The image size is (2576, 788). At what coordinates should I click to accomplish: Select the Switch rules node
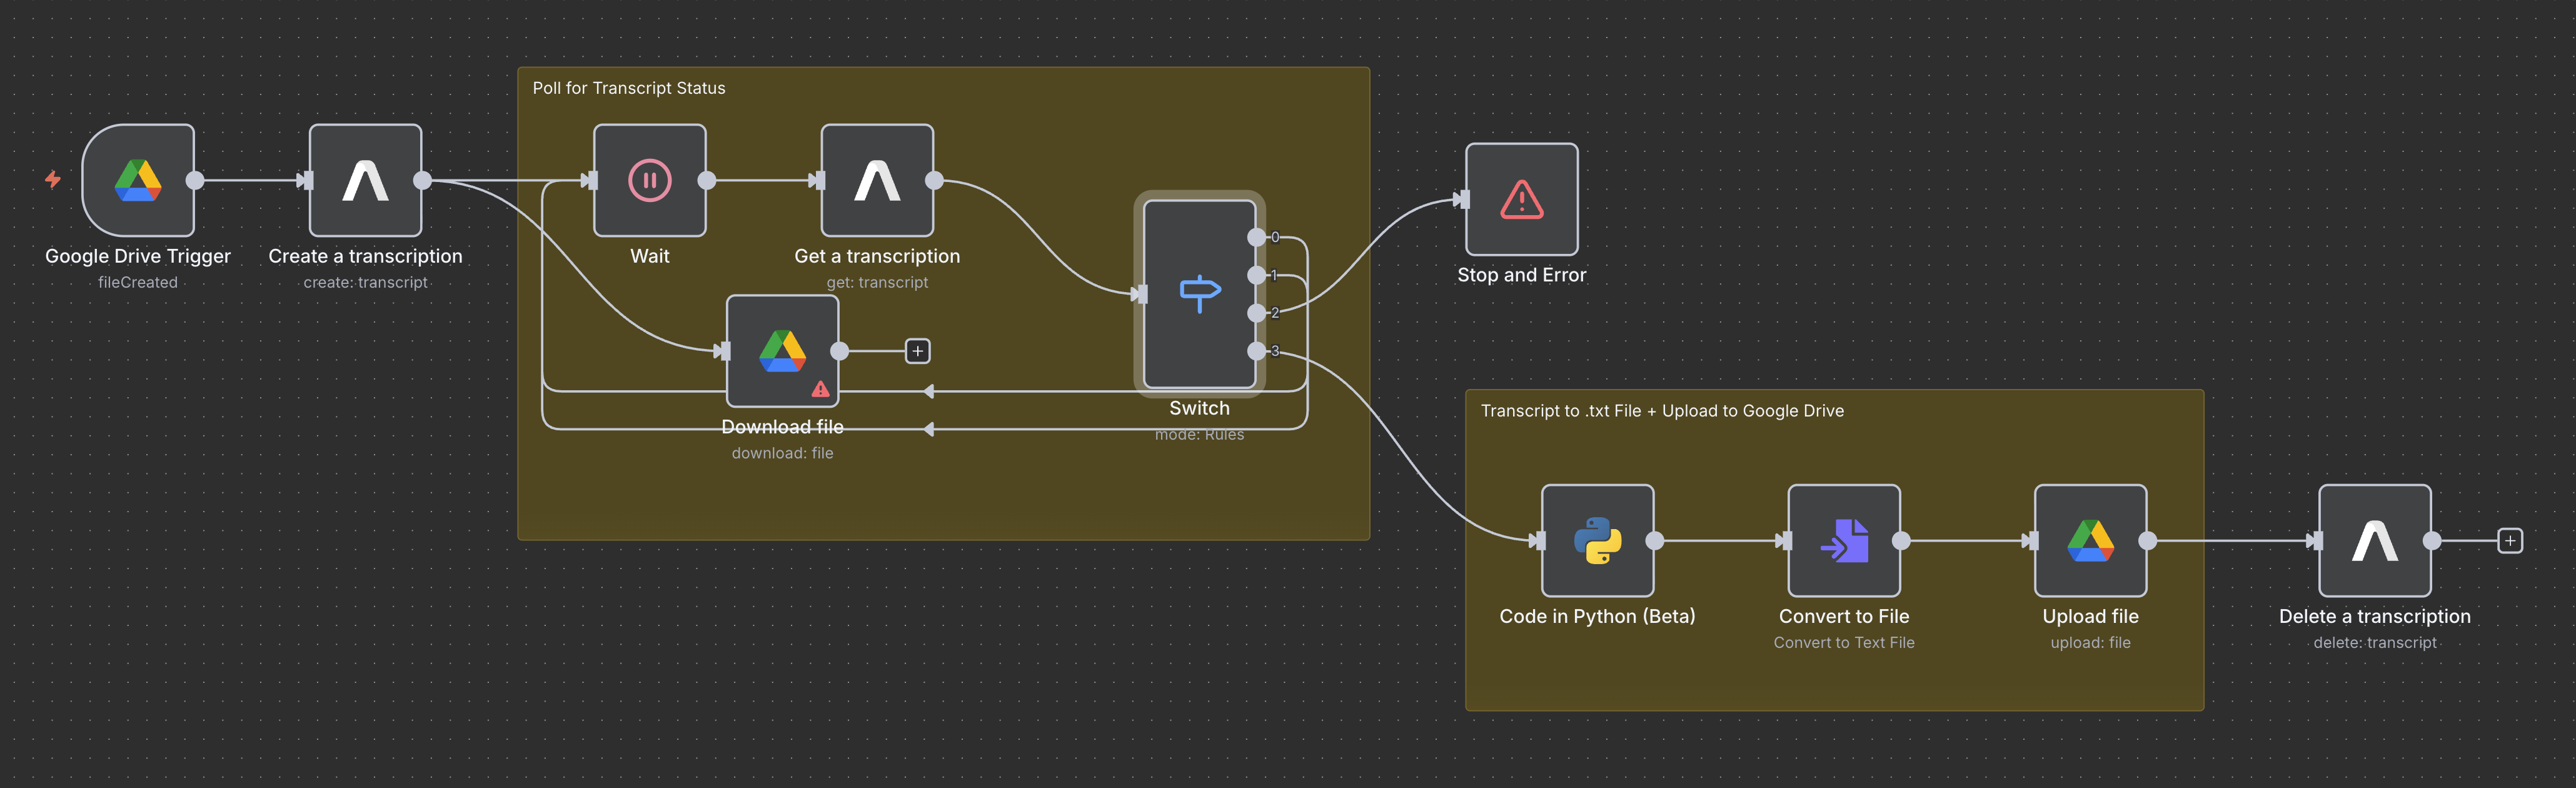tap(1199, 294)
